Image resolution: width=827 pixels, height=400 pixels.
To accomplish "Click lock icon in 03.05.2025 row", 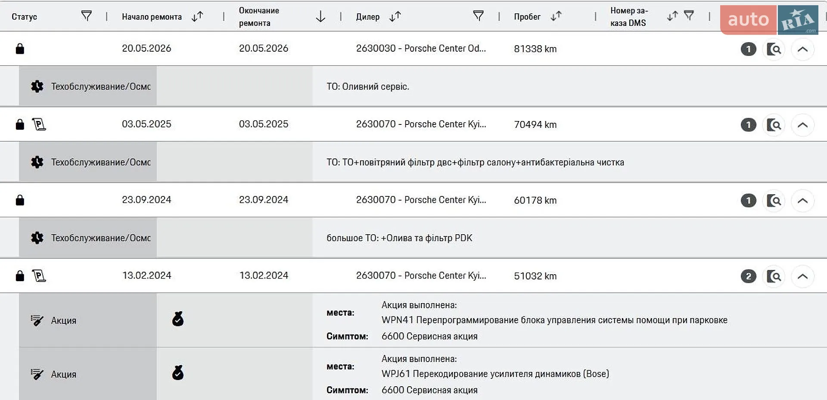I will [x=20, y=124].
